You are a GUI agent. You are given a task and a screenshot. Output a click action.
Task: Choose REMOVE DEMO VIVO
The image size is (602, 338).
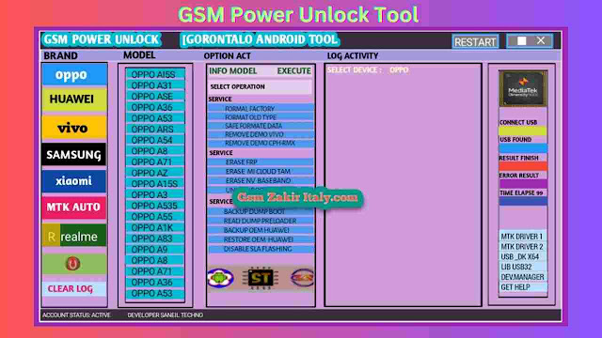coord(261,134)
